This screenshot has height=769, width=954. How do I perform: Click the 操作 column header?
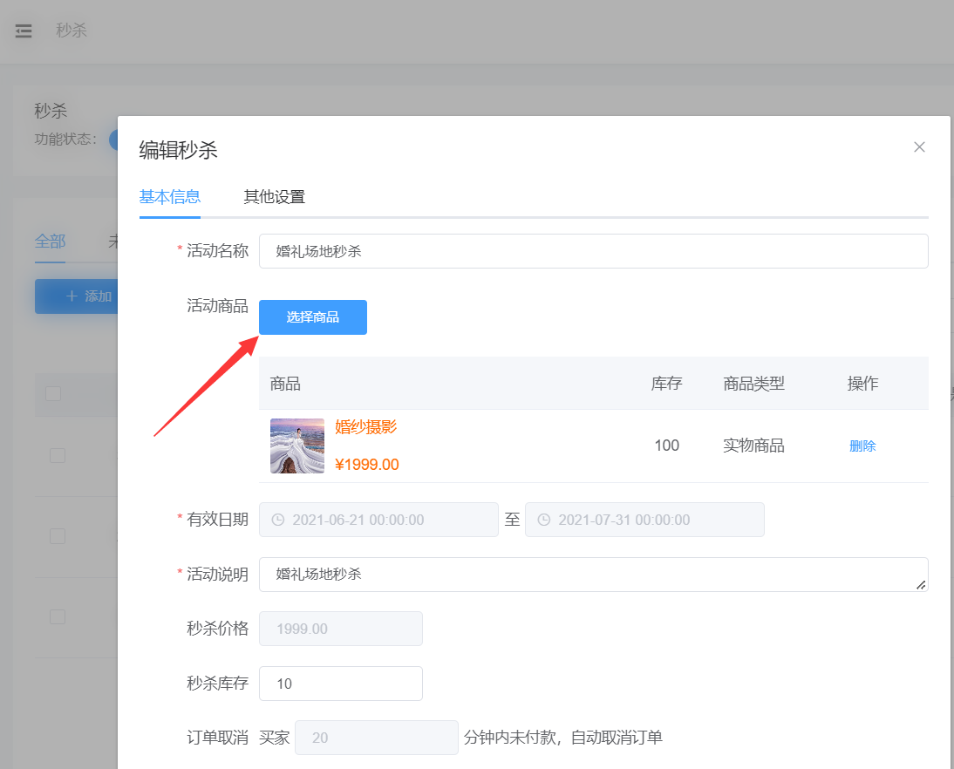[x=862, y=384]
